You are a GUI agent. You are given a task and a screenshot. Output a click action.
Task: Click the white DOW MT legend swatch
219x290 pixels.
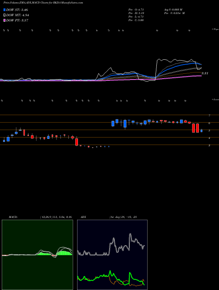click(4, 15)
